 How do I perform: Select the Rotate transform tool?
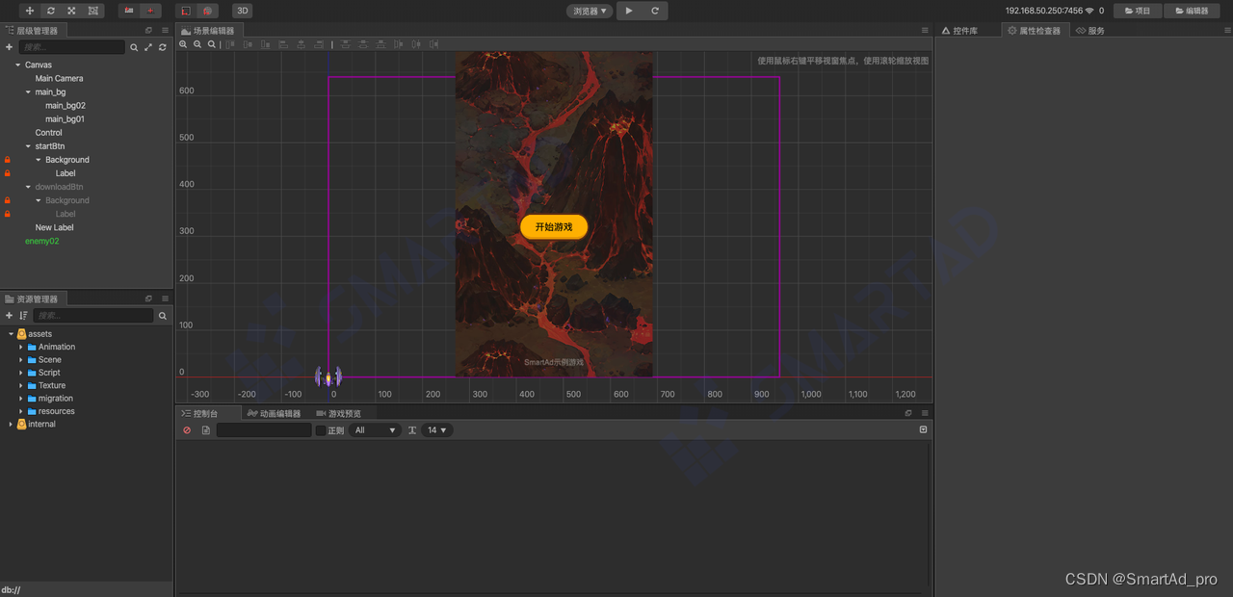coord(51,11)
